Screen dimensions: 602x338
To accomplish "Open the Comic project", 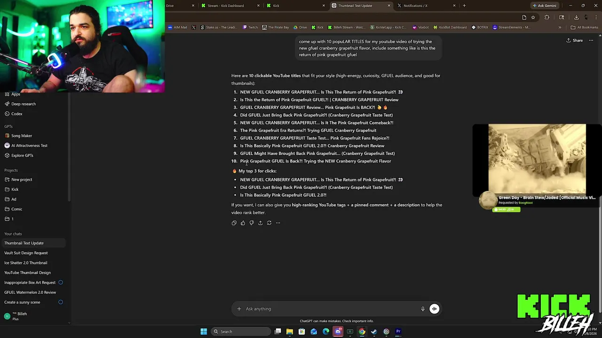I will (13, 209).
